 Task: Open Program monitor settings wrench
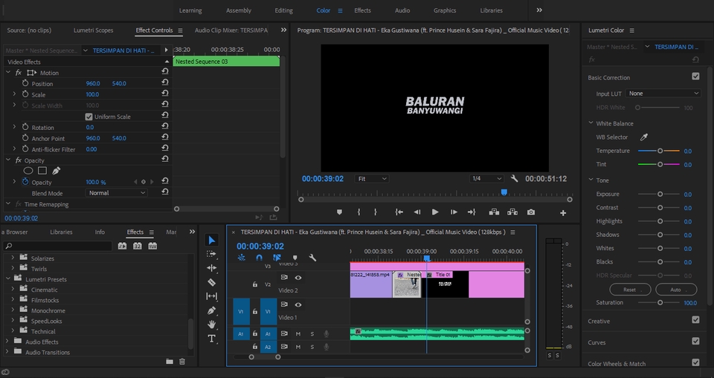click(x=514, y=178)
